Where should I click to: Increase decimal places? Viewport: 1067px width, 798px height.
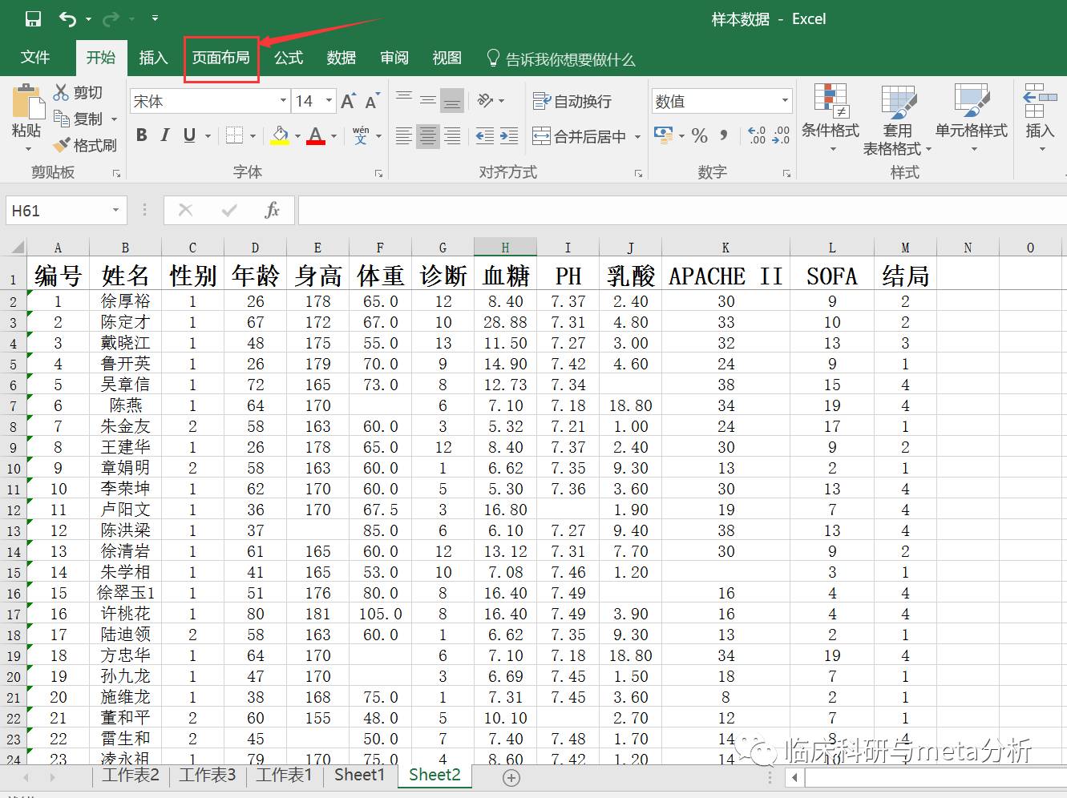757,135
